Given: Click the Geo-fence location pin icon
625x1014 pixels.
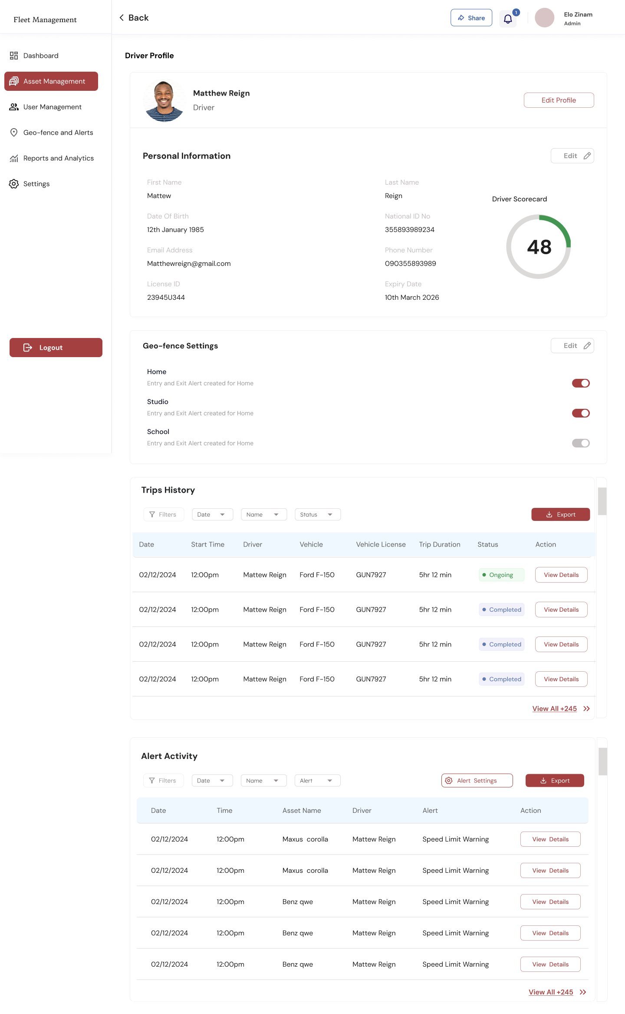Looking at the screenshot, I should (14, 133).
